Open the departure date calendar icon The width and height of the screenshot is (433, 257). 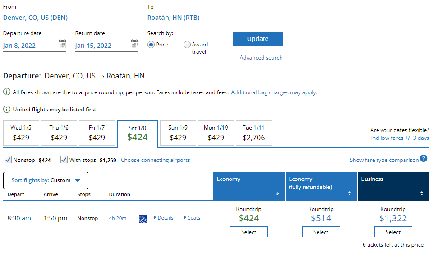click(x=62, y=44)
